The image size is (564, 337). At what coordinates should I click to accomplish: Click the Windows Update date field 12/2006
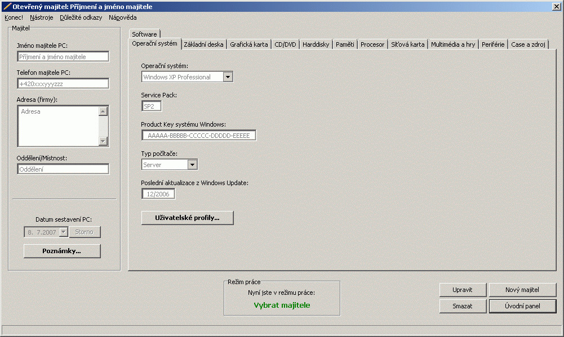[158, 194]
